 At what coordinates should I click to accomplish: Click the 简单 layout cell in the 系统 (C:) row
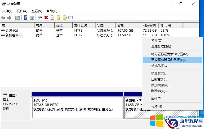[39, 31]
